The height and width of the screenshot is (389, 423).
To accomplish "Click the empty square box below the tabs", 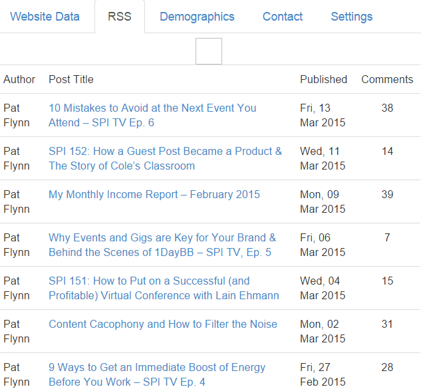I will pyautogui.click(x=209, y=51).
